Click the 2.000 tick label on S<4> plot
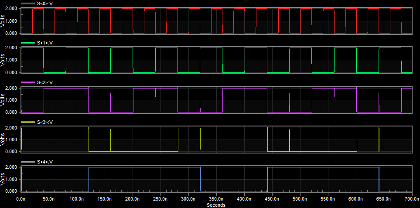 coord(12,167)
